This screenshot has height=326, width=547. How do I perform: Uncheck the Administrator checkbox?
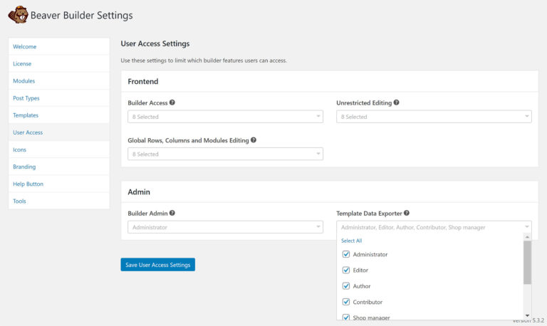(x=346, y=254)
